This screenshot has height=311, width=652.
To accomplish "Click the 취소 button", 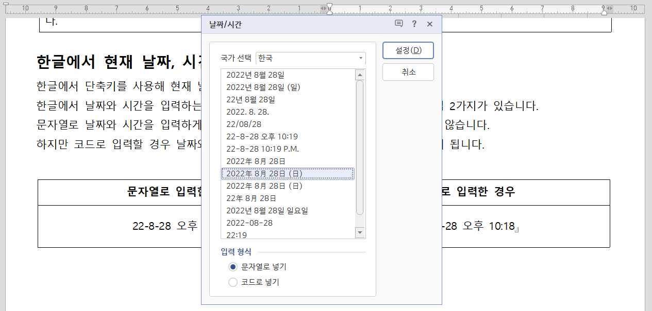I will (408, 72).
